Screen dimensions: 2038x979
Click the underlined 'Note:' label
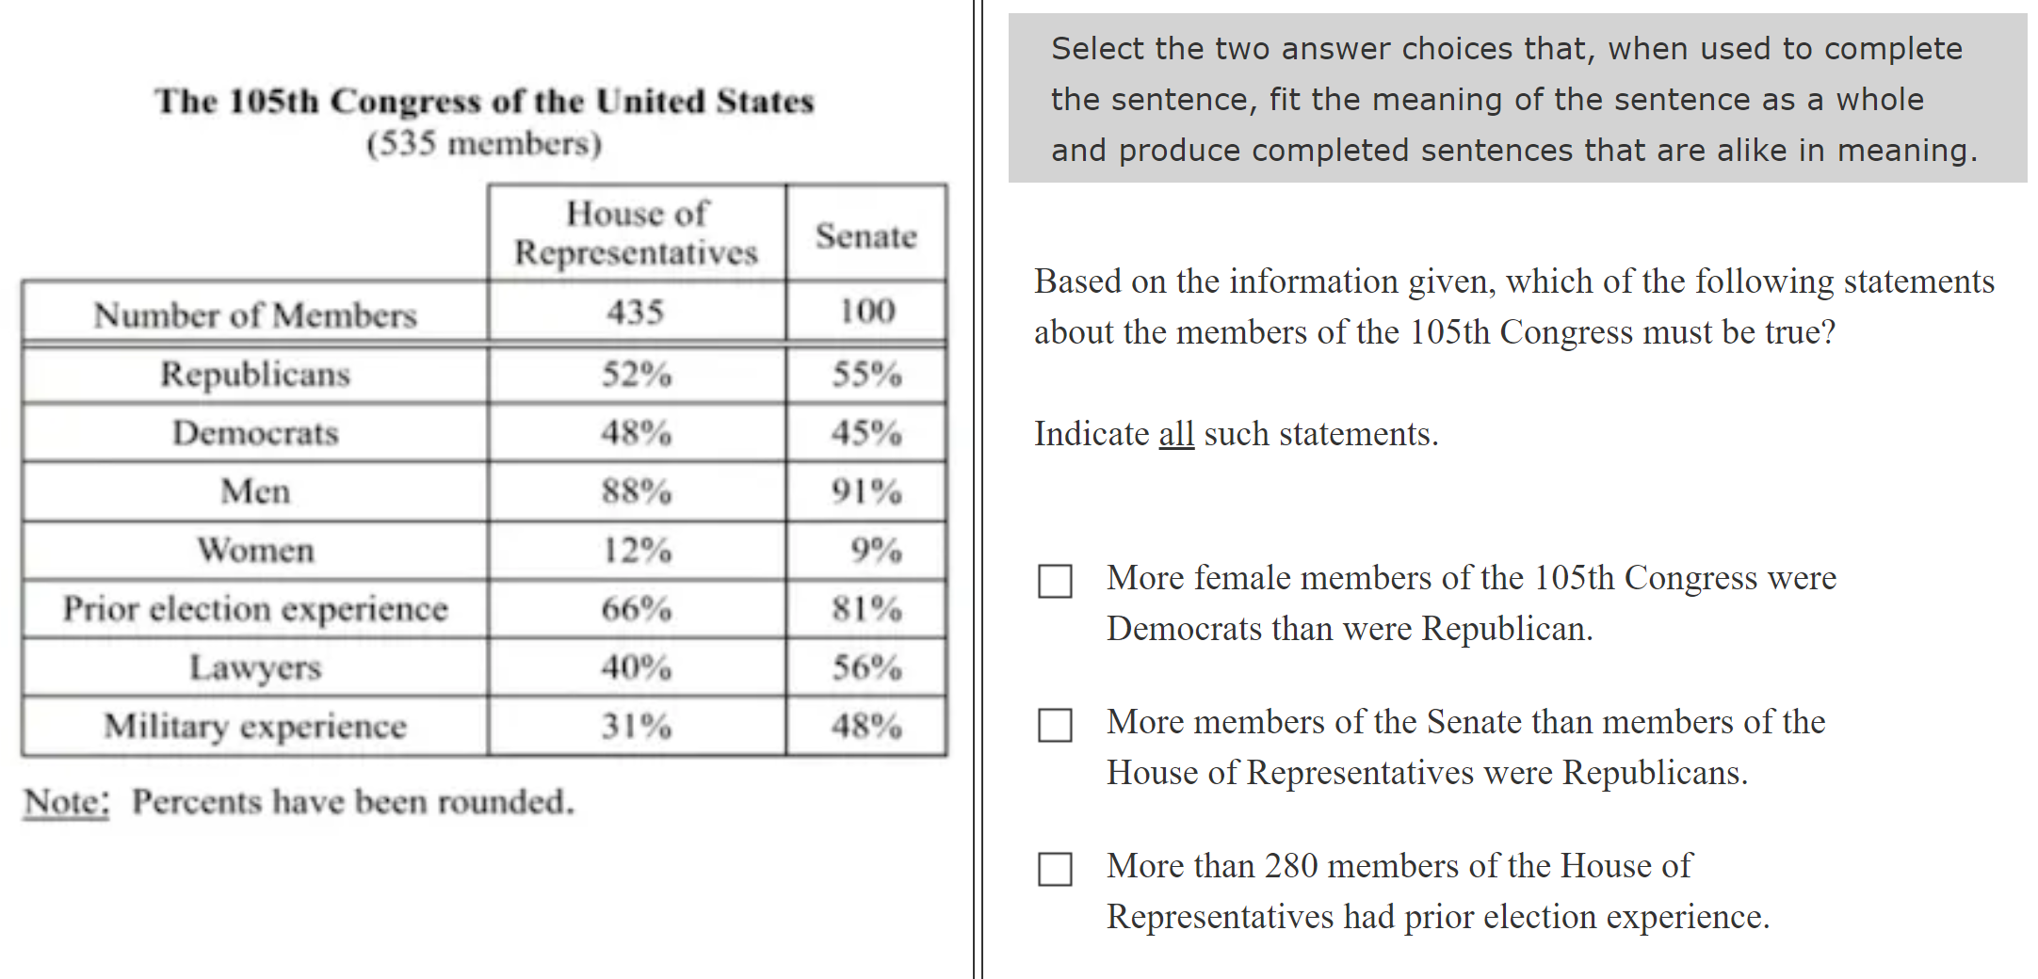click(x=66, y=802)
